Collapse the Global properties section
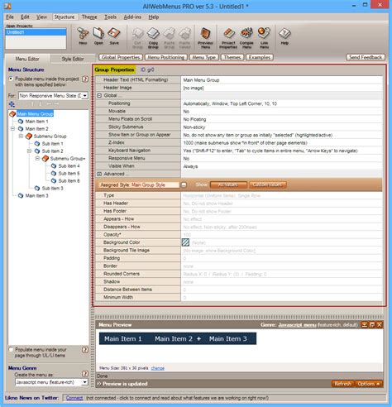 point(99,95)
